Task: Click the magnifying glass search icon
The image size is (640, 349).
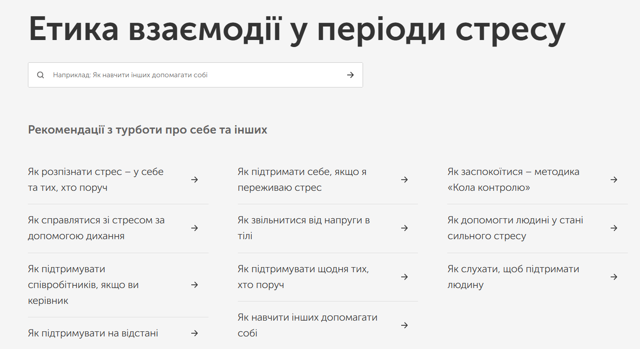Action: coord(40,75)
